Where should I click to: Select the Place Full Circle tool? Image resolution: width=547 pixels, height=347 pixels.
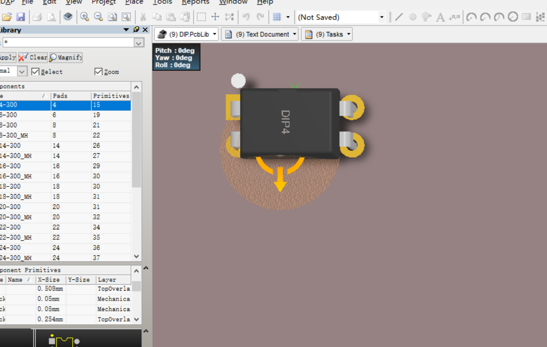[513, 17]
